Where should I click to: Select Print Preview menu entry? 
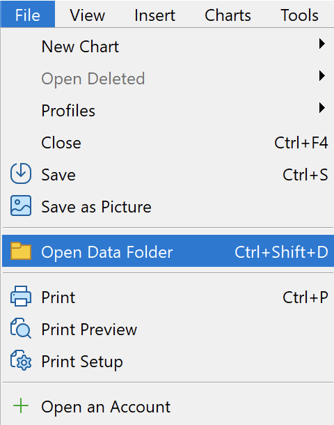click(168, 330)
